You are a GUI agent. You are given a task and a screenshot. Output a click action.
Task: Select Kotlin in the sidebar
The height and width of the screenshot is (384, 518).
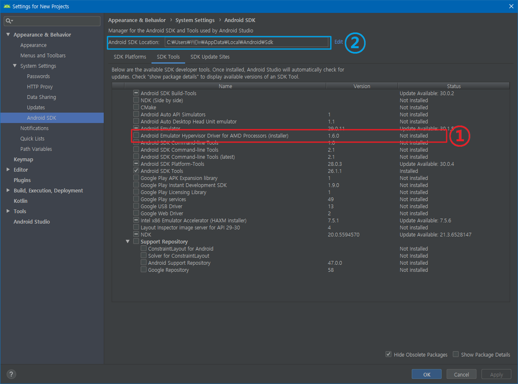click(20, 201)
